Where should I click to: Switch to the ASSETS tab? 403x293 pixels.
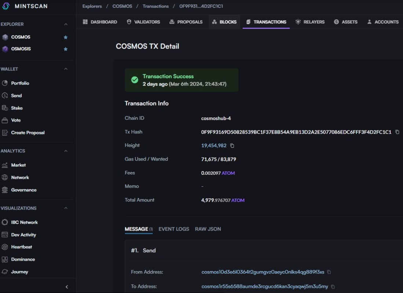tap(345, 22)
